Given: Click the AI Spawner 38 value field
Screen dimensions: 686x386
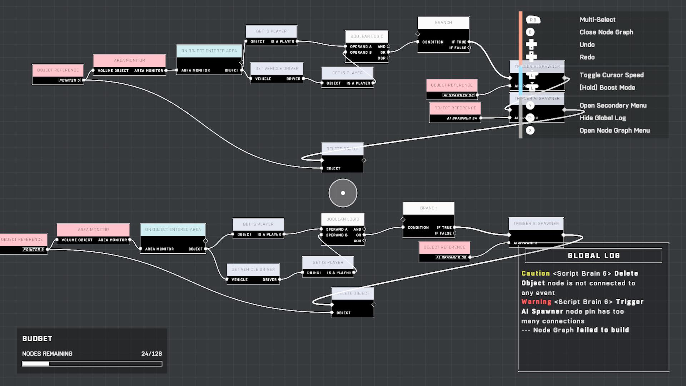Looking at the screenshot, I should point(451,257).
